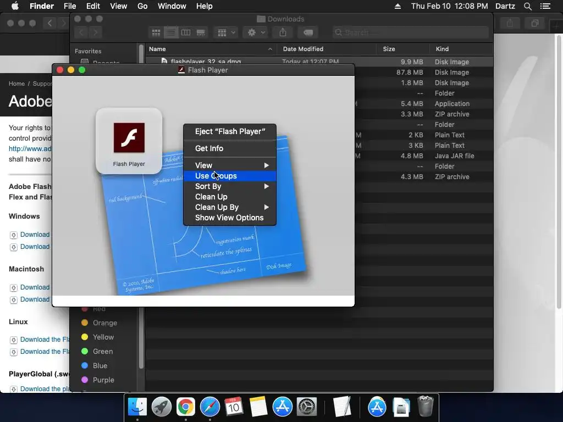The width and height of the screenshot is (563, 422).
Task: Open Finder from the Dock
Action: [137, 407]
